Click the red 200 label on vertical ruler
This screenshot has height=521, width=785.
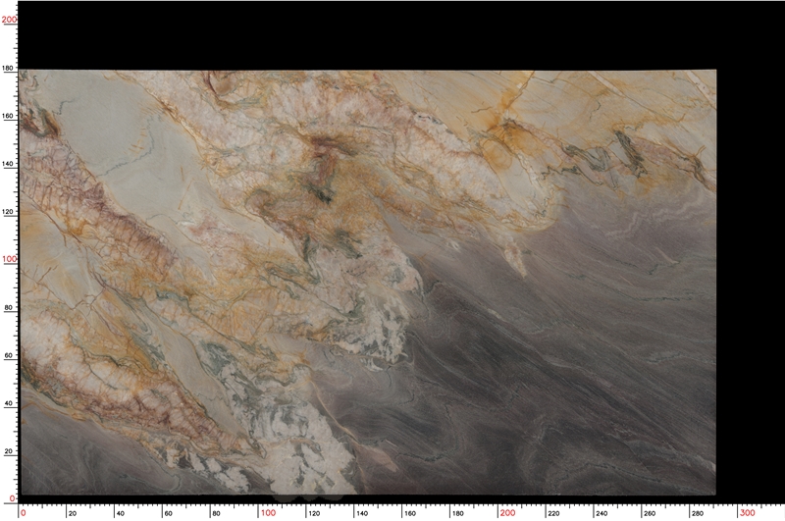click(x=9, y=20)
